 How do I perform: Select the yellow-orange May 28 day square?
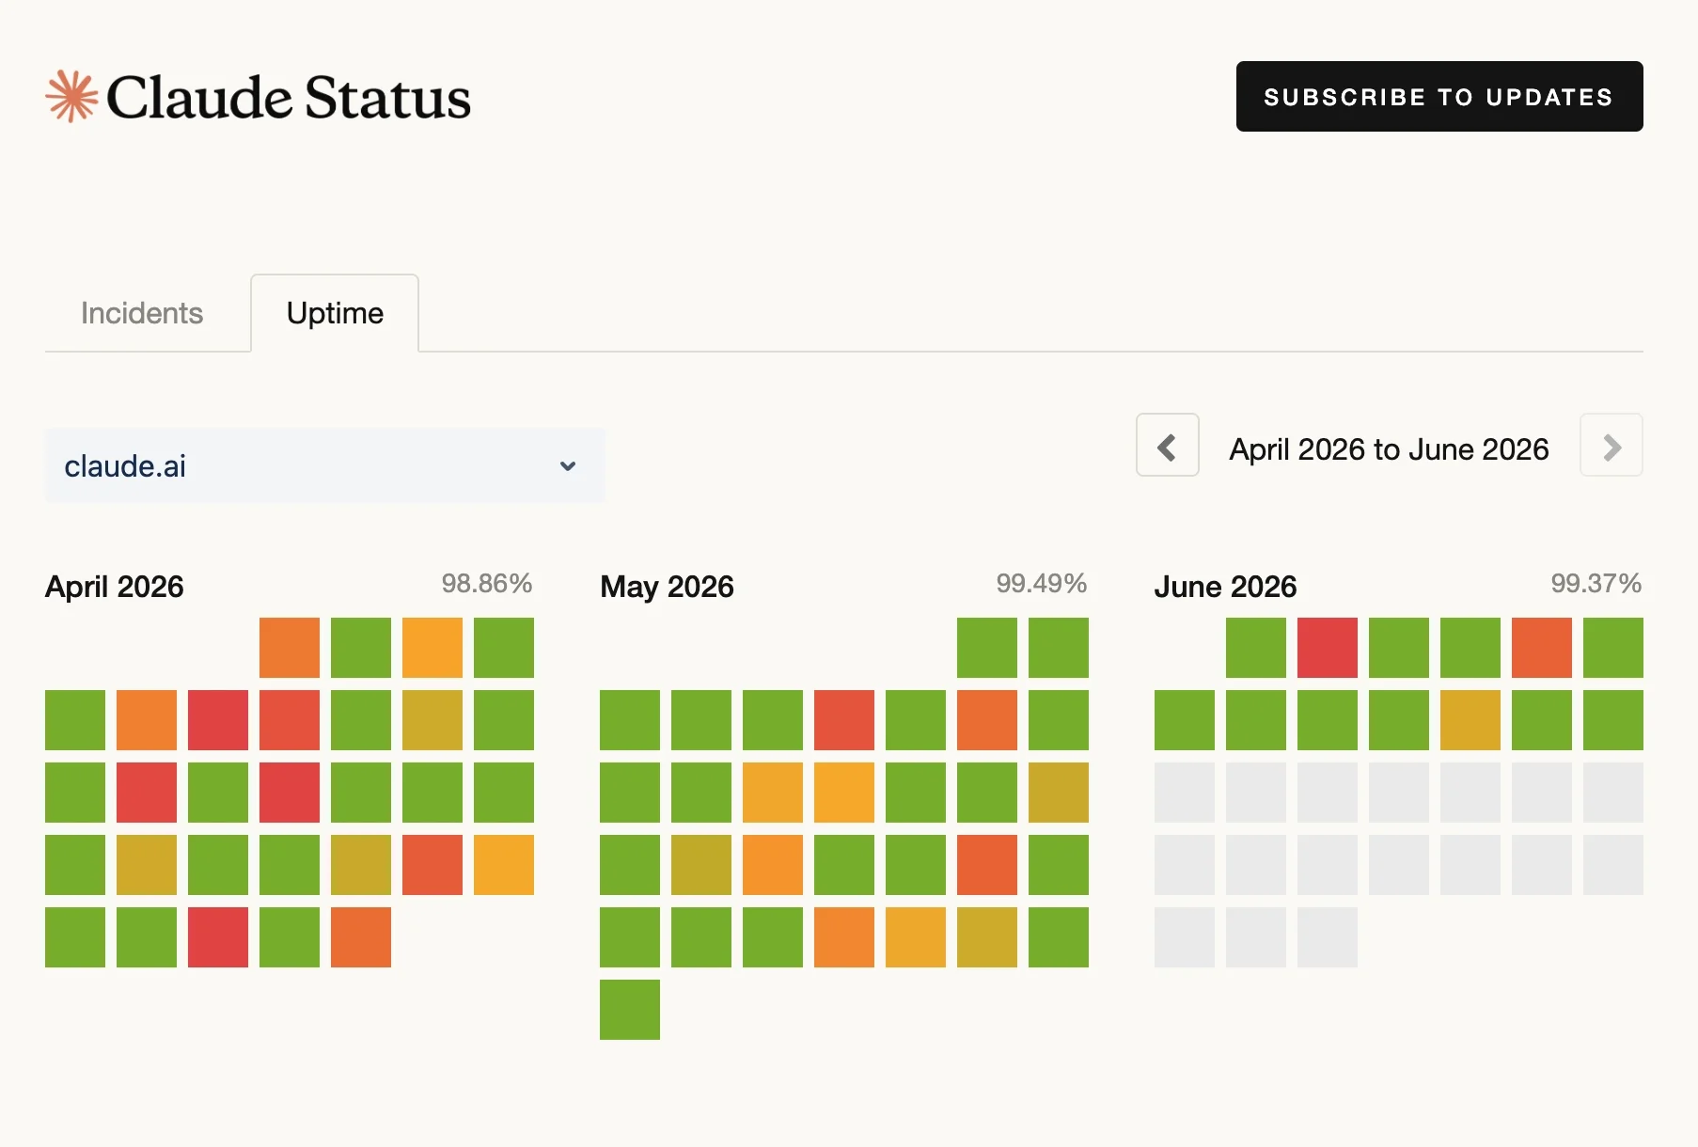(916, 937)
